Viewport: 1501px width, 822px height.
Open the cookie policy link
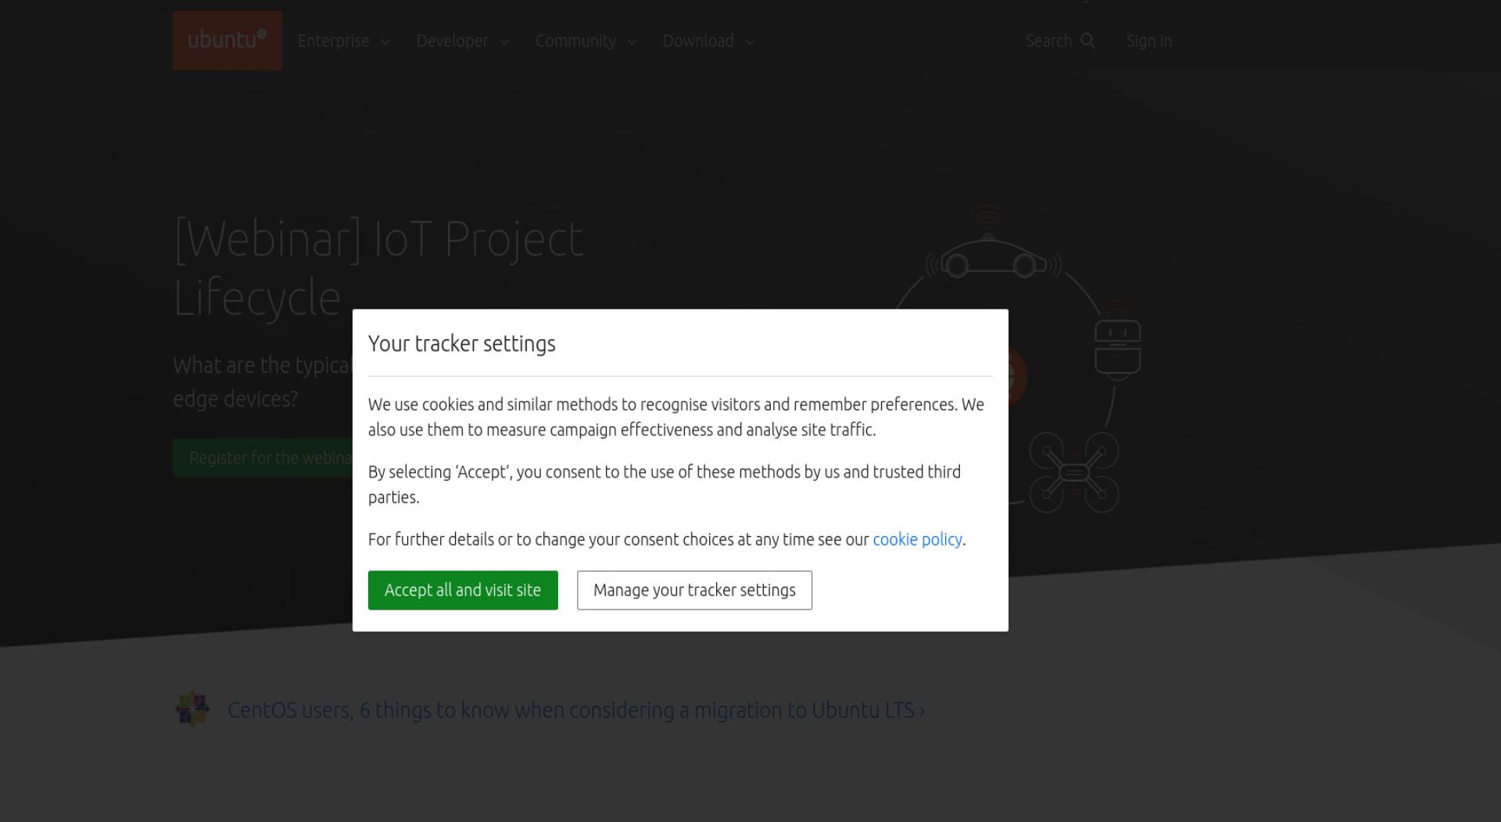point(917,539)
